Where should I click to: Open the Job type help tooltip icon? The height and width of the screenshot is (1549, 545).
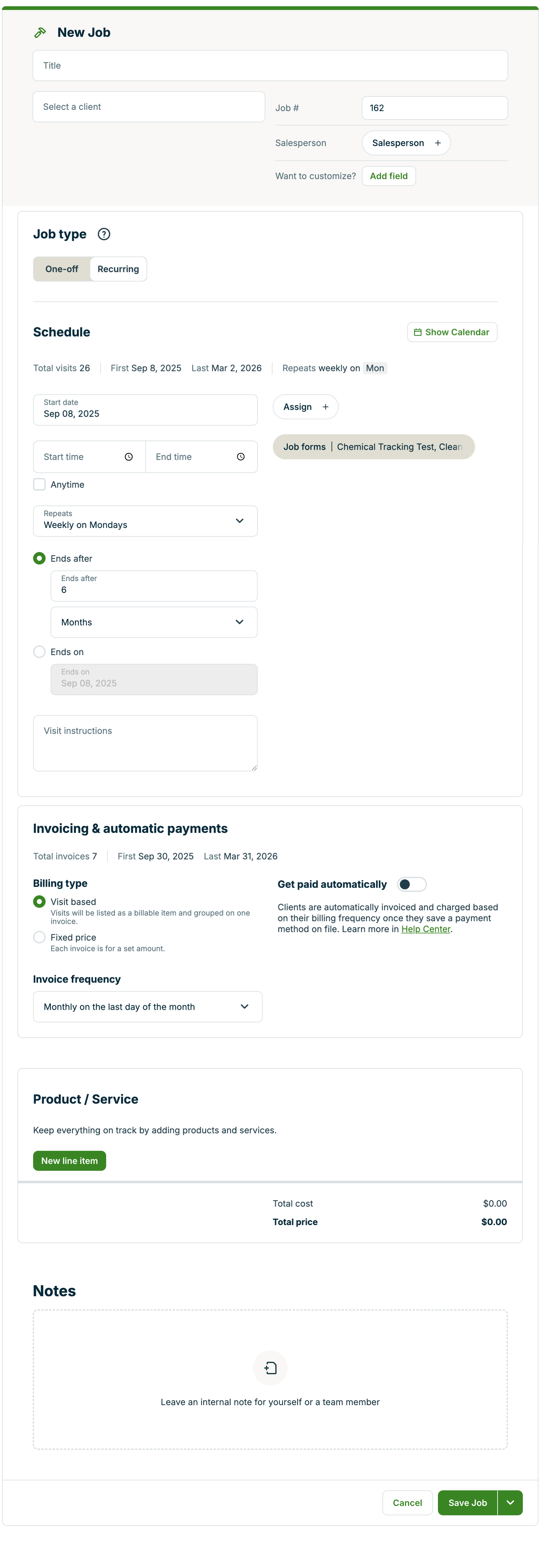[x=103, y=234]
